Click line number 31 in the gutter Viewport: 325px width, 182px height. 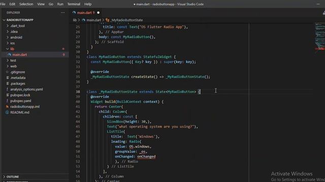click(78, 57)
